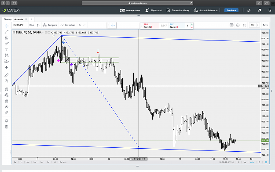Click the Safari reload button in address bar
275x172 pixels.
pos(191,3)
